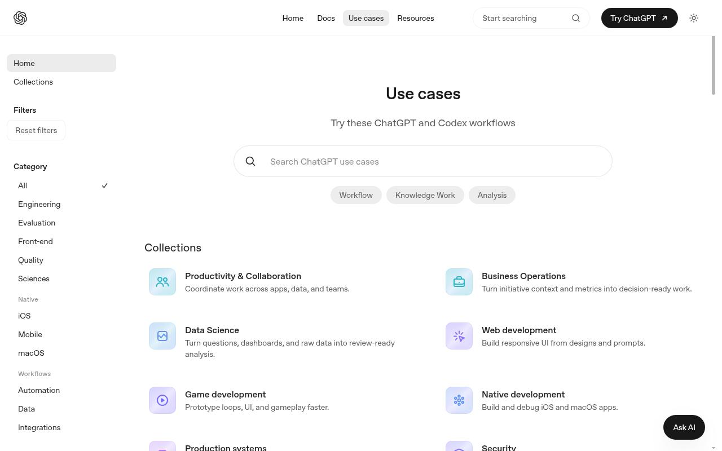Click the 'Filters' sidebar label
This screenshot has width=722, height=451.
[25, 110]
